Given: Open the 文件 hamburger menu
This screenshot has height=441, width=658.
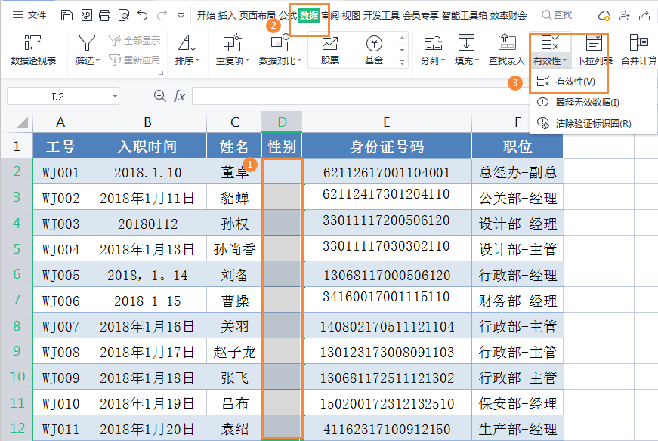Looking at the screenshot, I should point(29,16).
